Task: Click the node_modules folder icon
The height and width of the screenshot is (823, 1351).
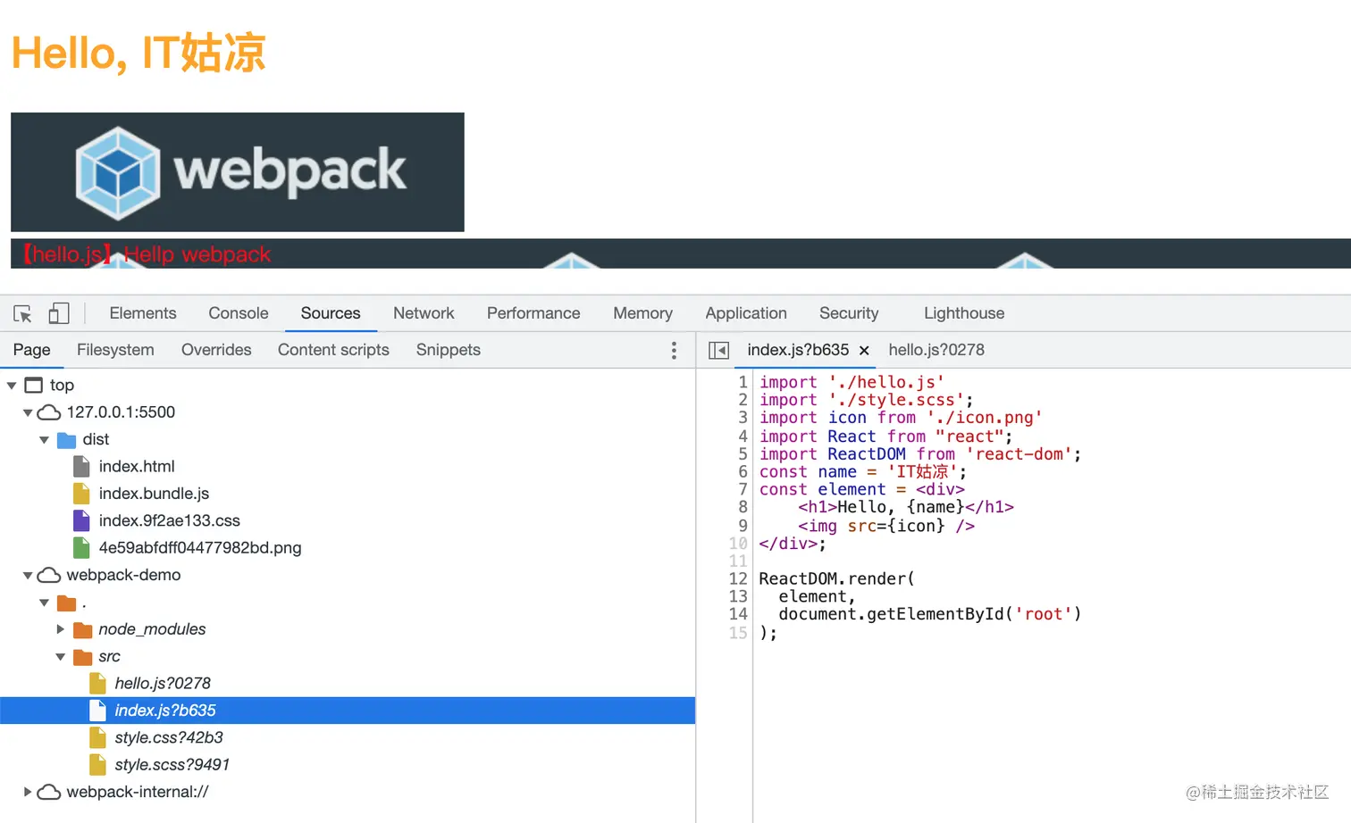Action: click(x=83, y=630)
